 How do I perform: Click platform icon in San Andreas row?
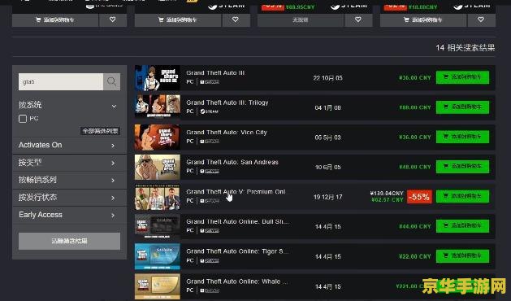tap(210, 171)
